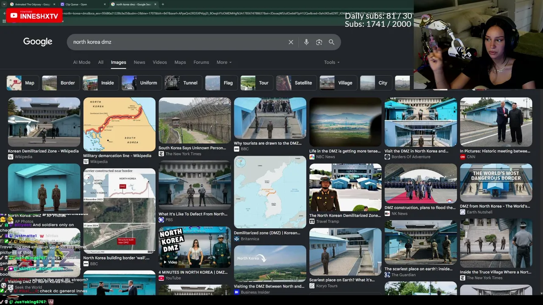Filter images by the Tunnel chip
Image resolution: width=543 pixels, height=305 pixels.
tap(183, 83)
